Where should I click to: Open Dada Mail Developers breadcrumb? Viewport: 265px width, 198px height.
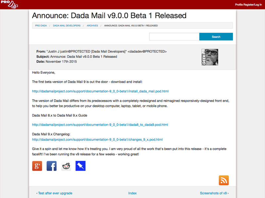click(x=67, y=25)
